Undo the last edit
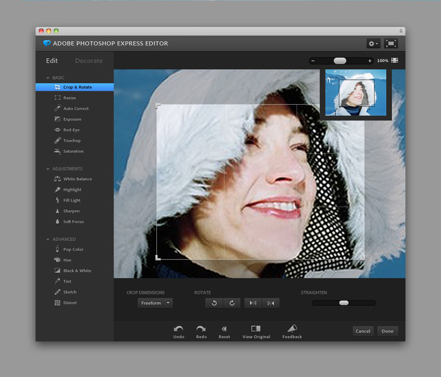The width and height of the screenshot is (441, 377). pos(178,332)
